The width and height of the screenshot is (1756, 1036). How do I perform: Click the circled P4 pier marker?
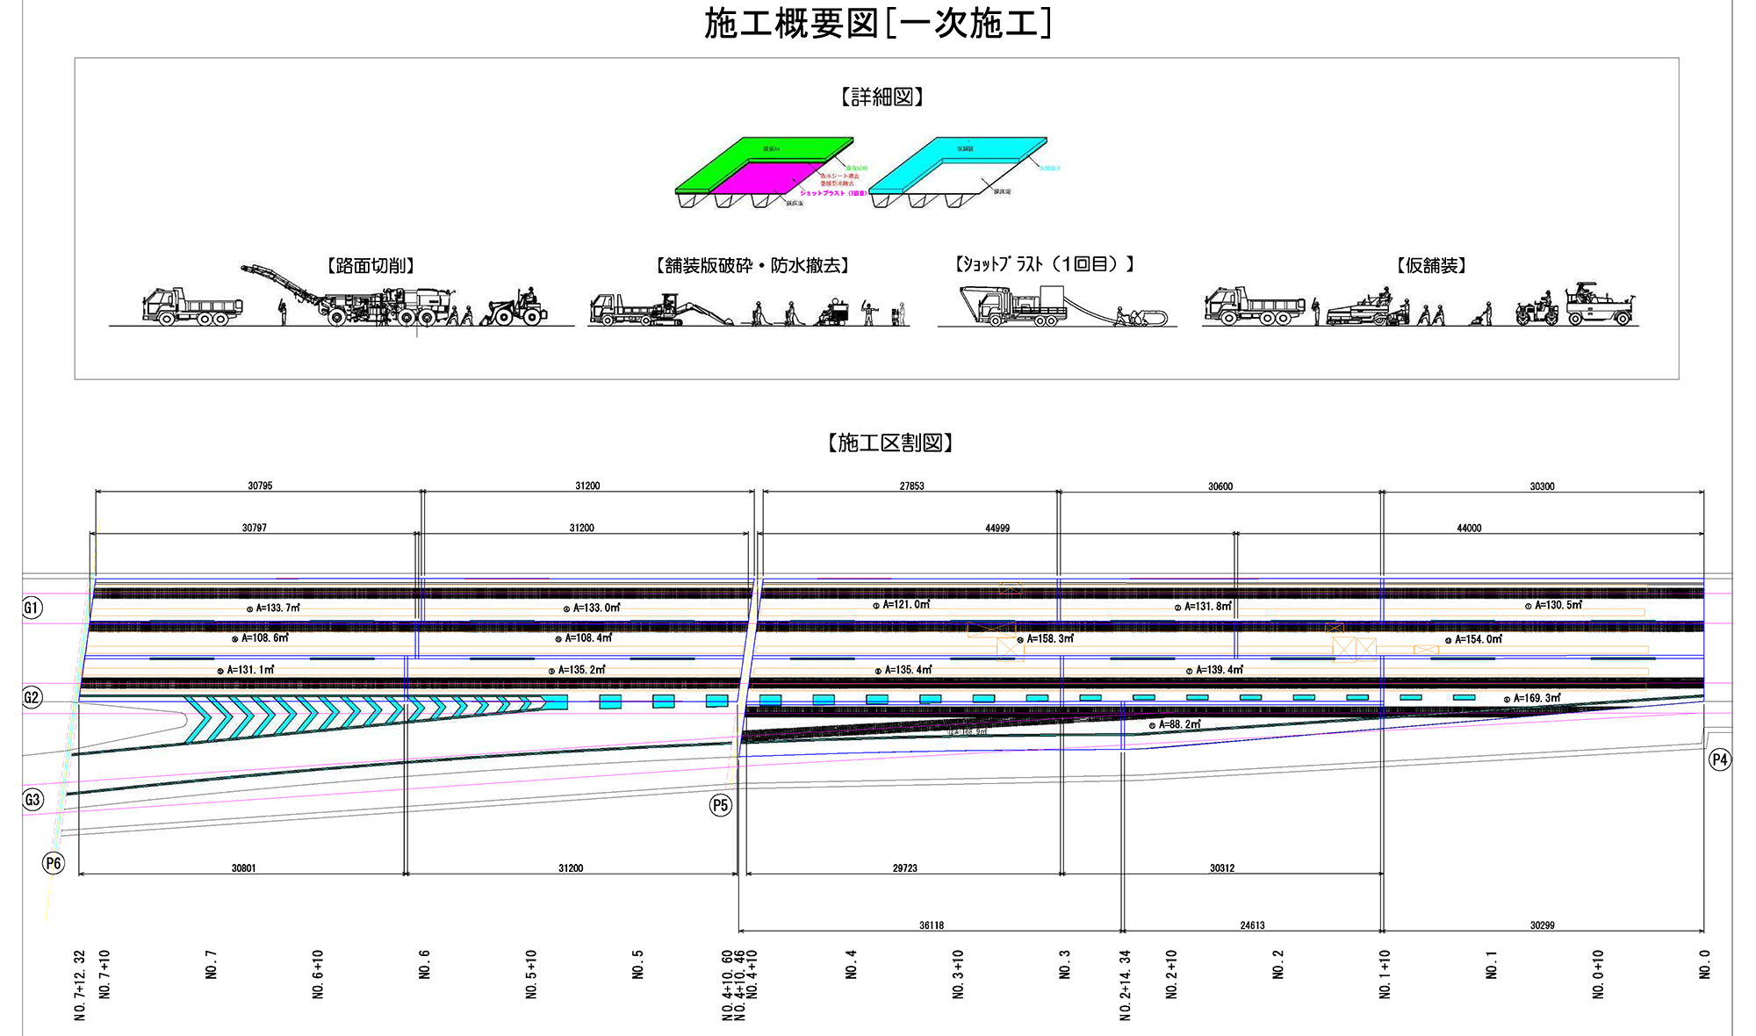coord(1719,759)
